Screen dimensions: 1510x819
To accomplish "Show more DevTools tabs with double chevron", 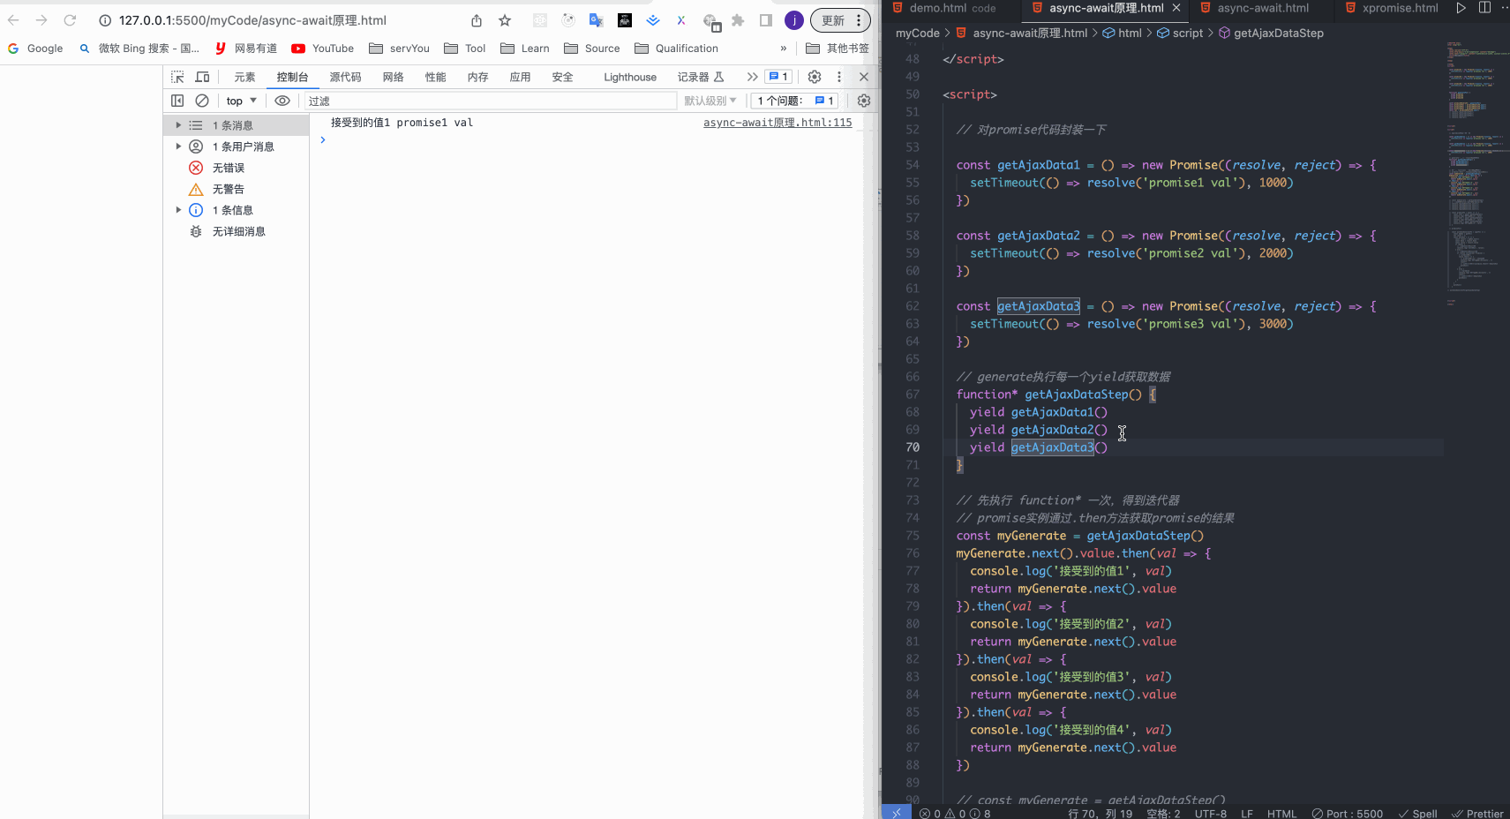I will point(752,77).
